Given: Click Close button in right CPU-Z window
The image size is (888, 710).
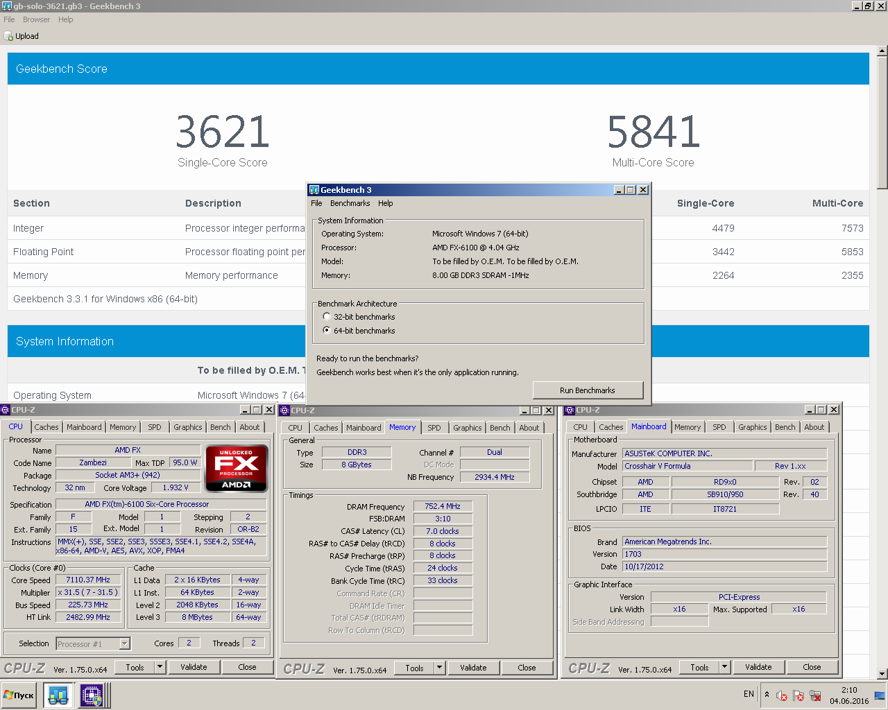Looking at the screenshot, I should [x=812, y=667].
